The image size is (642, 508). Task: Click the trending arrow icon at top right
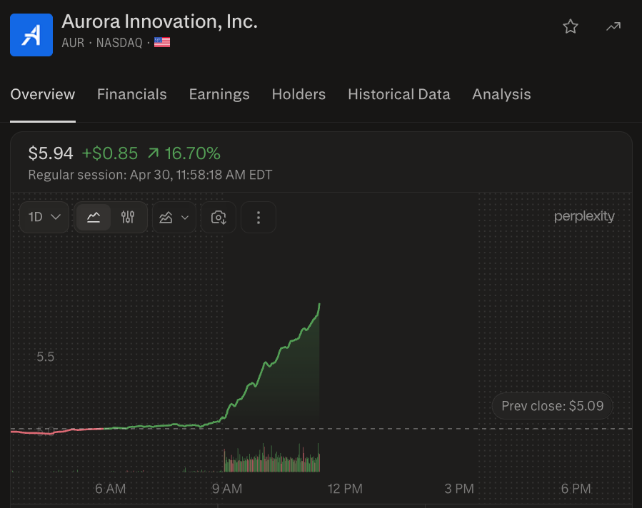613,27
